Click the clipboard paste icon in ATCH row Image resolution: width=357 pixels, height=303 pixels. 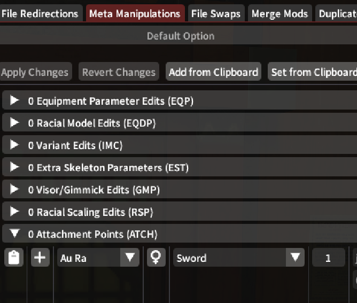point(14,258)
